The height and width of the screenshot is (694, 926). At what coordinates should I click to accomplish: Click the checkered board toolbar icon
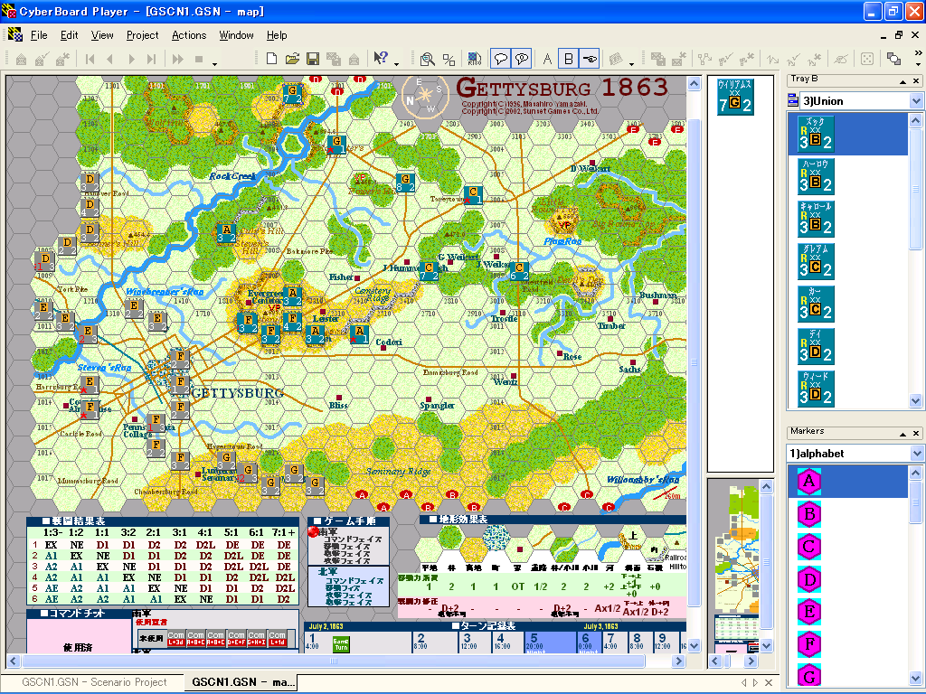474,59
